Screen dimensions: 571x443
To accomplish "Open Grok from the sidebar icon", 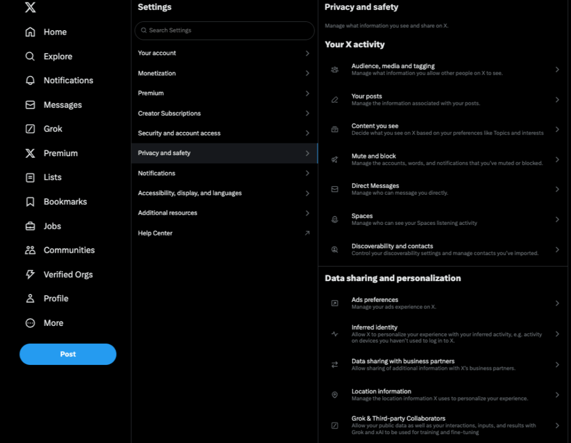I will (x=30, y=129).
